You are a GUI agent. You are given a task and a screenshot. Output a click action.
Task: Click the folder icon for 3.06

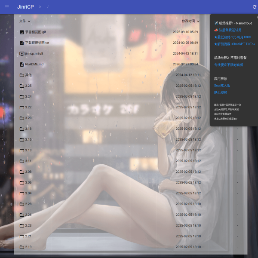[22, 183]
